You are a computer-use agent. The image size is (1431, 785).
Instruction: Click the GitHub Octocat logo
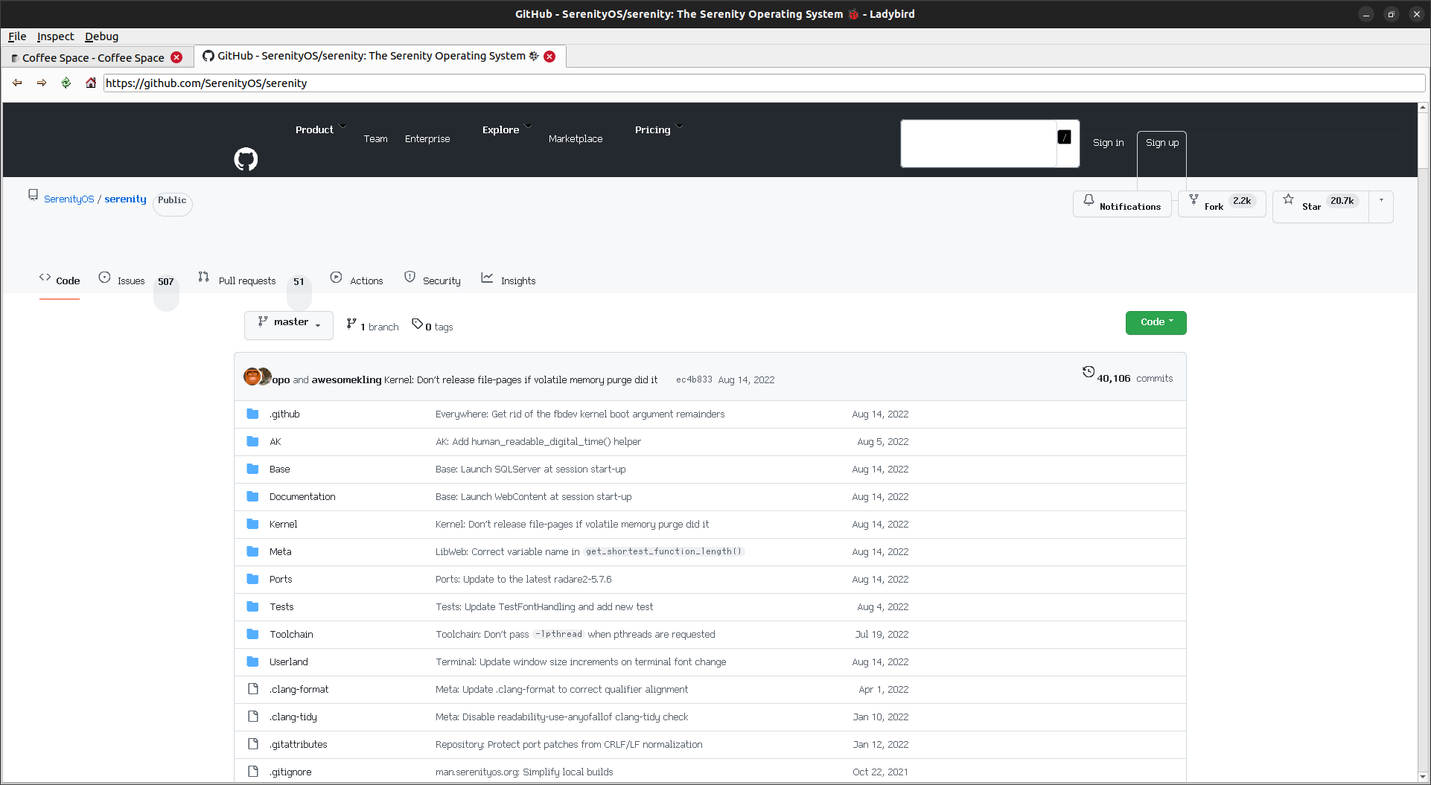point(246,159)
